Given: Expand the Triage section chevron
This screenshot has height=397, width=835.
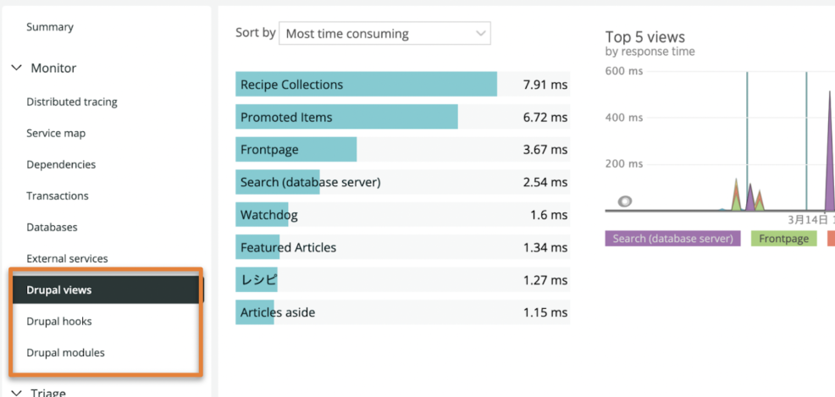Looking at the screenshot, I should pyautogui.click(x=17, y=393).
